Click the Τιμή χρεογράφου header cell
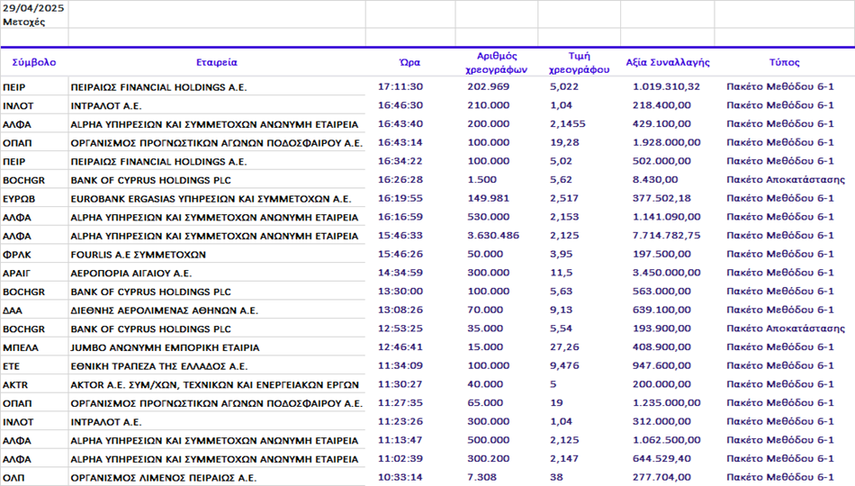855x486 pixels. coord(579,62)
